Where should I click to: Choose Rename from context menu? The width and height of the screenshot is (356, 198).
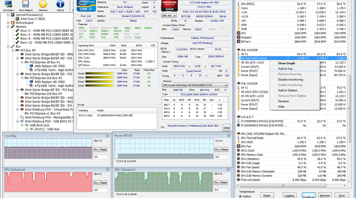coord(284,101)
